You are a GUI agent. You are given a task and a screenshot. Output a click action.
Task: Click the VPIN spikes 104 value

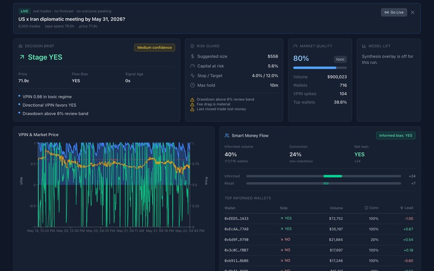coord(343,94)
